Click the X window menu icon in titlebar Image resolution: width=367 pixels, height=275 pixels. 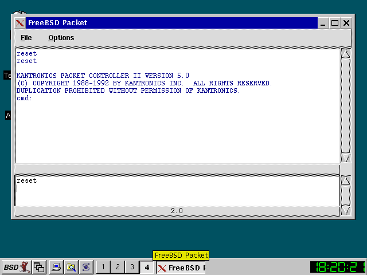click(x=20, y=23)
